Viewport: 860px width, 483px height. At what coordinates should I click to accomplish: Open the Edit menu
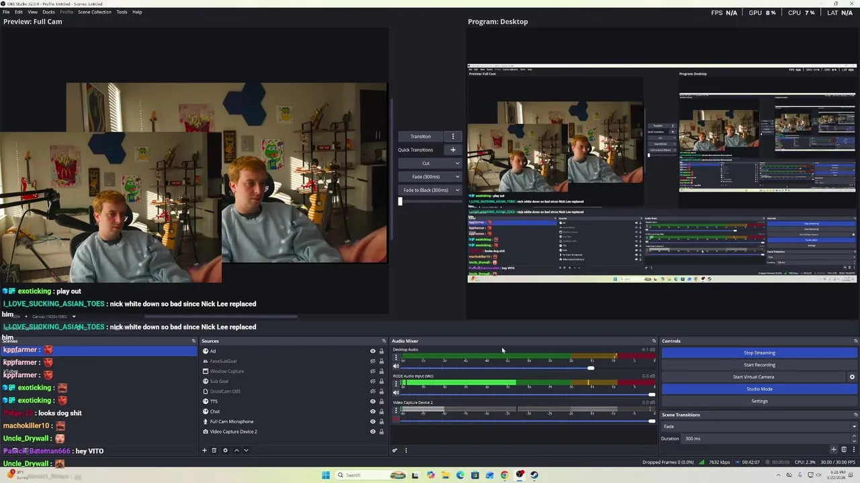click(x=19, y=12)
